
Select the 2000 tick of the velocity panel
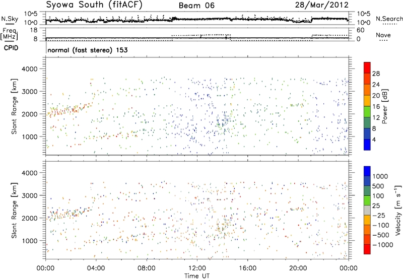(x=30, y=218)
